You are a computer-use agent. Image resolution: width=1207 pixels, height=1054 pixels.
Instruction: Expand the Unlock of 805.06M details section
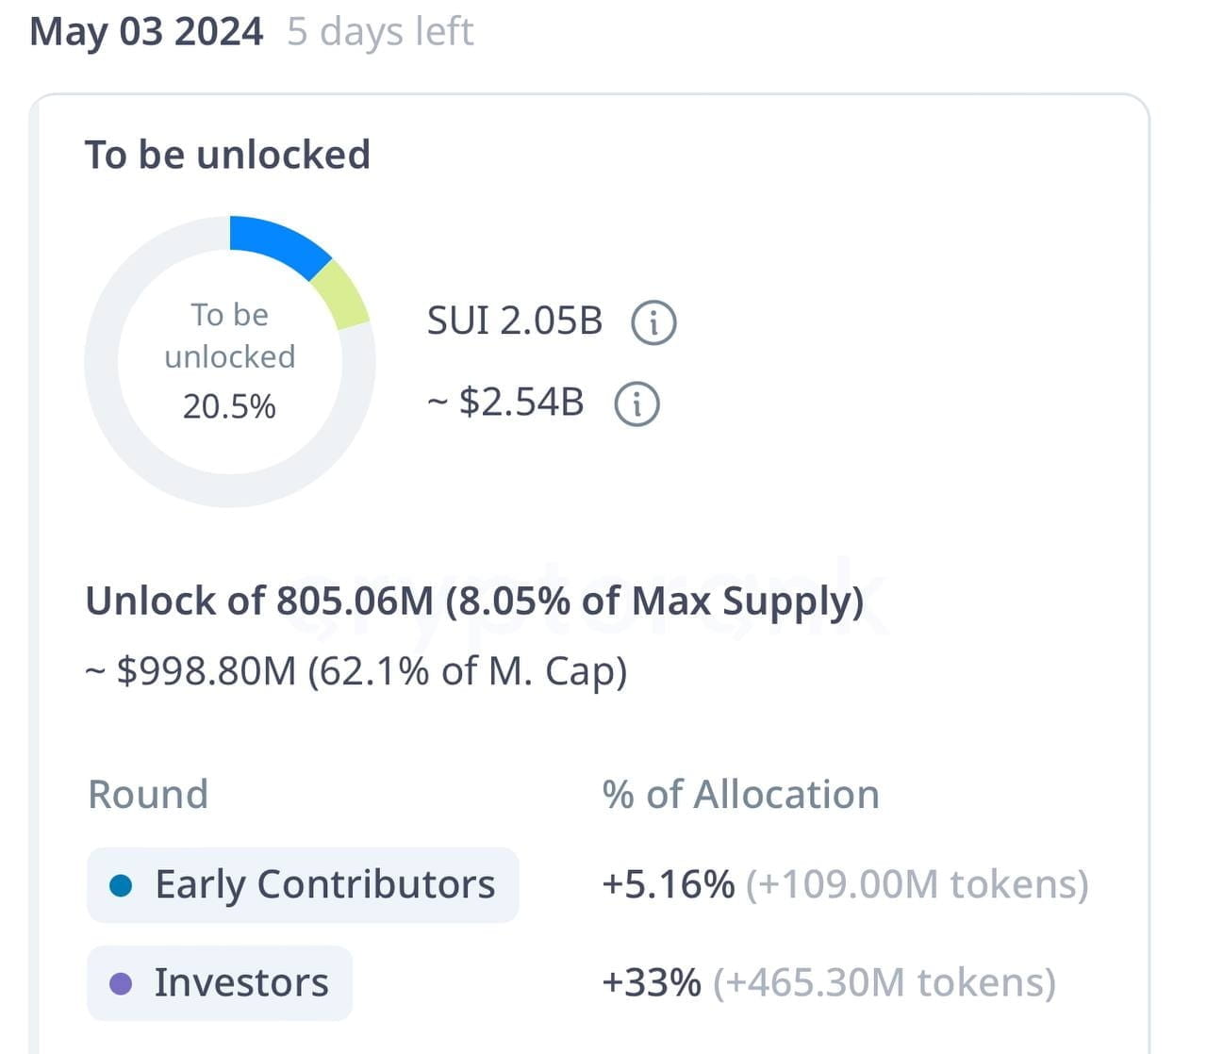coord(474,601)
